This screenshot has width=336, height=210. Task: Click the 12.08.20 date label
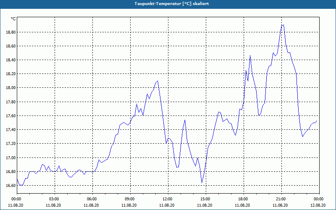(x=318, y=205)
